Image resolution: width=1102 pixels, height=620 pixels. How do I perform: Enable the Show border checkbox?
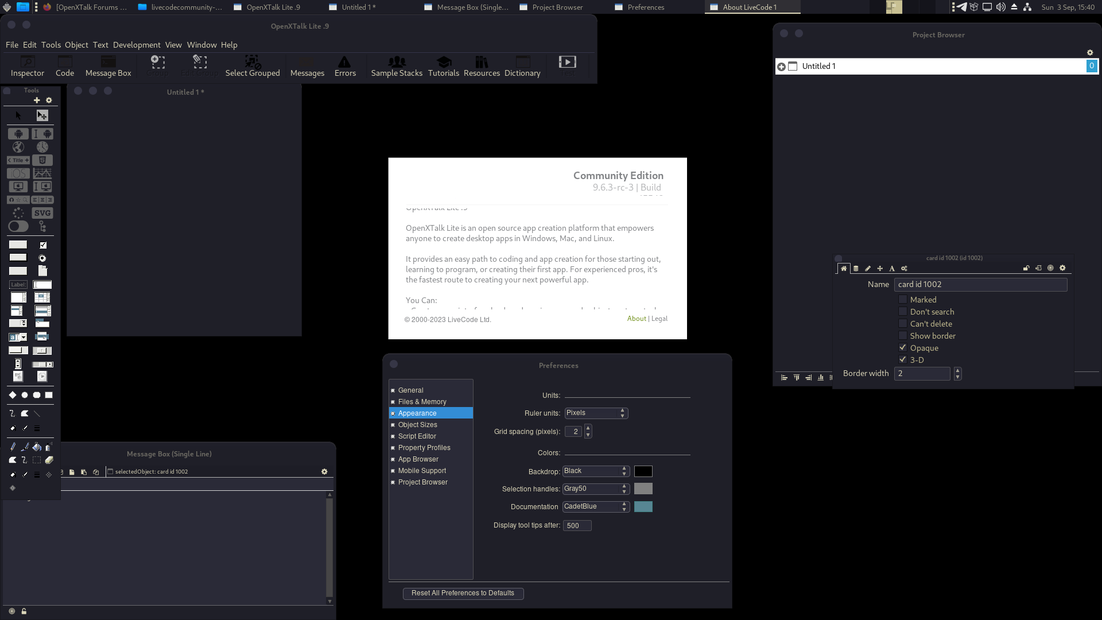click(x=903, y=336)
